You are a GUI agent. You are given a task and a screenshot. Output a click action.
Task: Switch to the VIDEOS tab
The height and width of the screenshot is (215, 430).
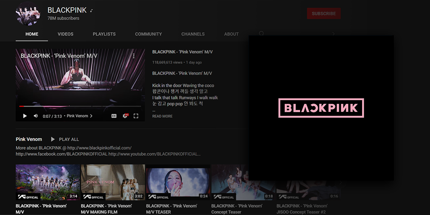coord(65,34)
